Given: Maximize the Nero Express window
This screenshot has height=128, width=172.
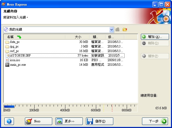Looking at the screenshot, I should 161,5.
